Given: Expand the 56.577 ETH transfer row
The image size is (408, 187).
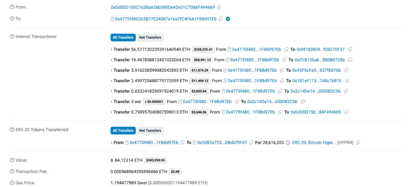Looking at the screenshot, I should [112, 50].
